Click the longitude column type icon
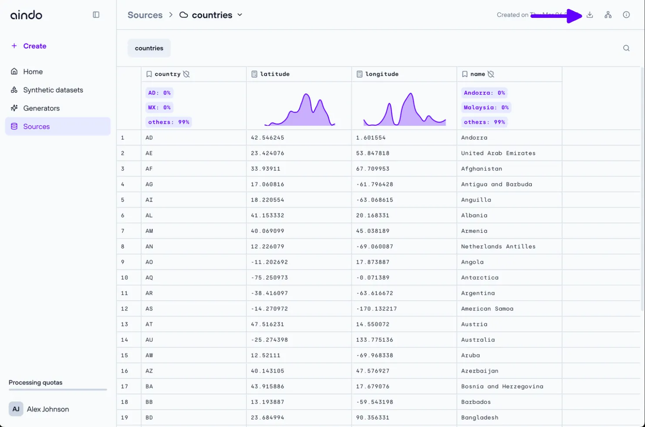 (359, 74)
